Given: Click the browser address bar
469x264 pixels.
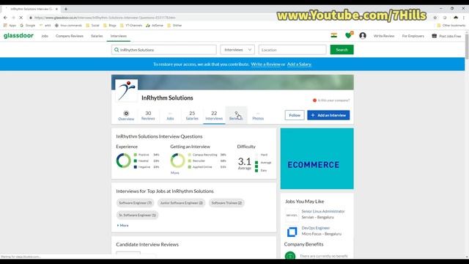Looking at the screenshot, I should [x=227, y=18].
